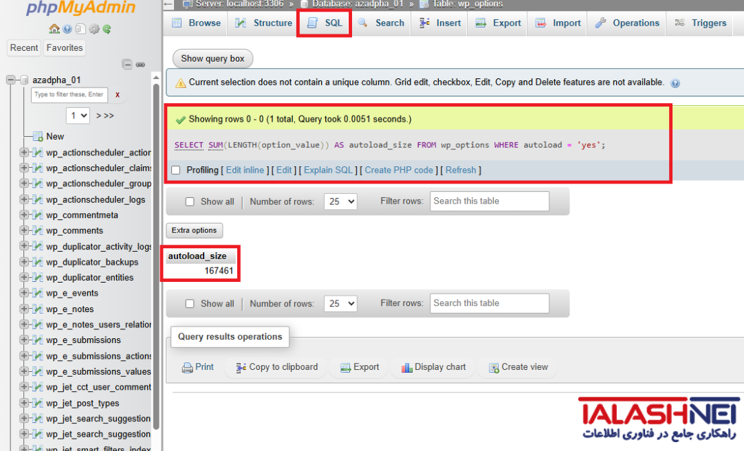This screenshot has width=744, height=451.
Task: Click the Create view icon
Action: click(x=494, y=368)
